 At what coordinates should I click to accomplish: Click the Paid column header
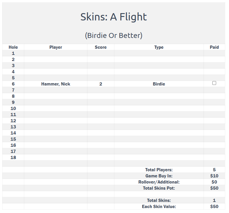(x=214, y=47)
